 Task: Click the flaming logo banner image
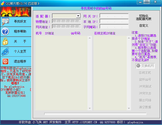pos(16,12)
